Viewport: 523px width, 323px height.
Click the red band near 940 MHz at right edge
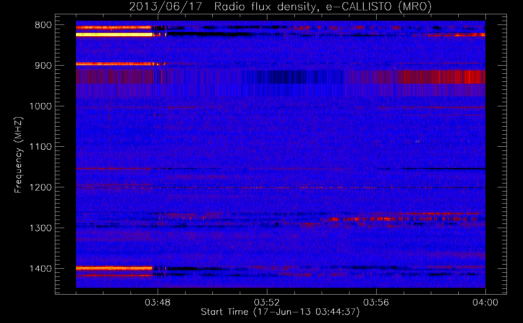(443, 77)
